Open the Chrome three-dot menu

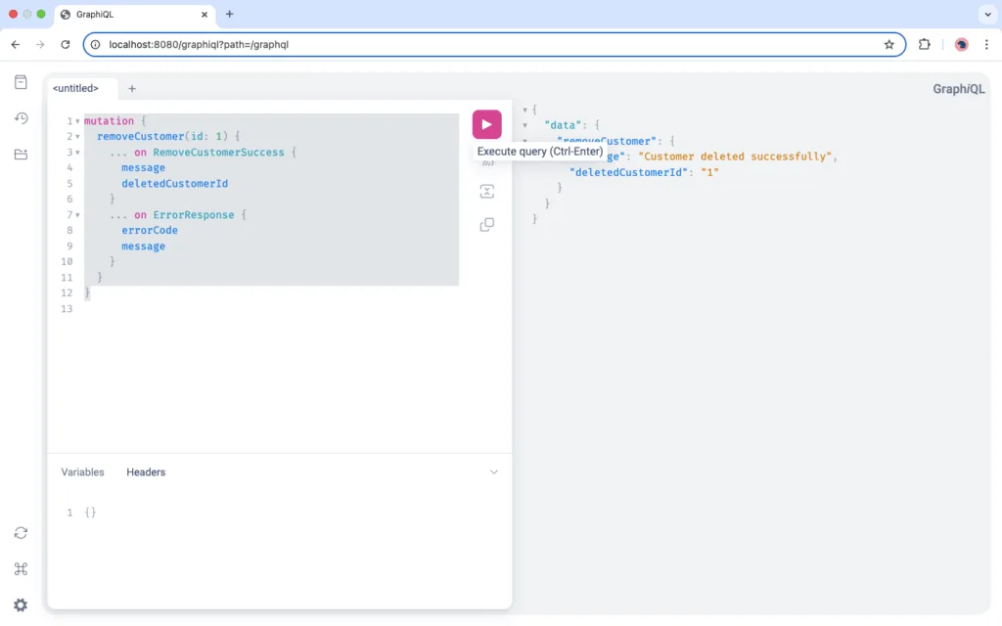(986, 45)
